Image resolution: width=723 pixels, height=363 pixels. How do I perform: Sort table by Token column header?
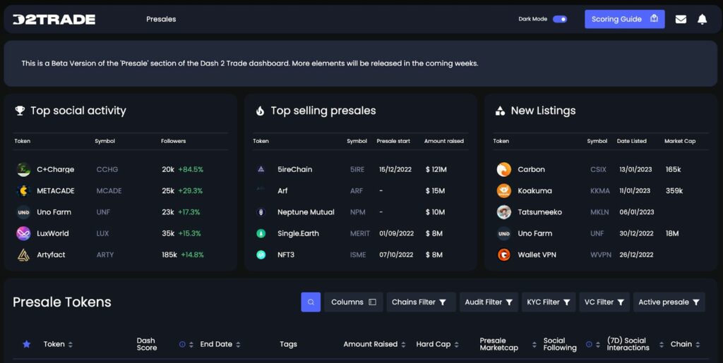[58, 344]
